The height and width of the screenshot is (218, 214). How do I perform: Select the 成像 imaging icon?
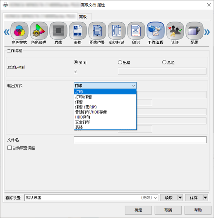click(58, 31)
